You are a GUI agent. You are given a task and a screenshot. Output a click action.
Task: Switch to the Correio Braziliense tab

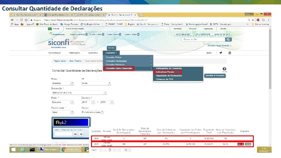coord(59,15)
